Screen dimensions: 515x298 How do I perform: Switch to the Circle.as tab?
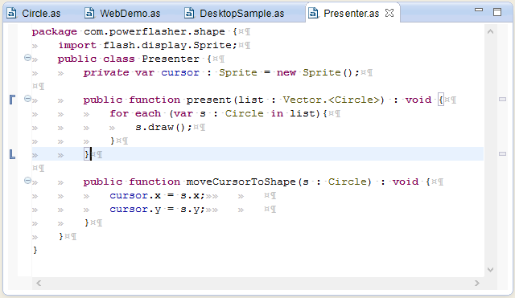click(34, 14)
